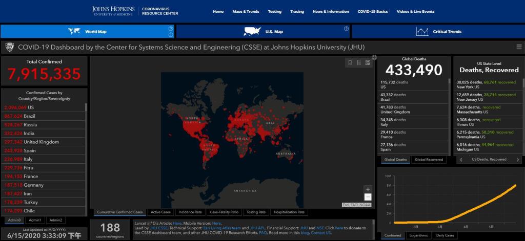This screenshot has height=241, width=525.
Task: Open the U.S. Map silhouette icon
Action: coord(252,31)
